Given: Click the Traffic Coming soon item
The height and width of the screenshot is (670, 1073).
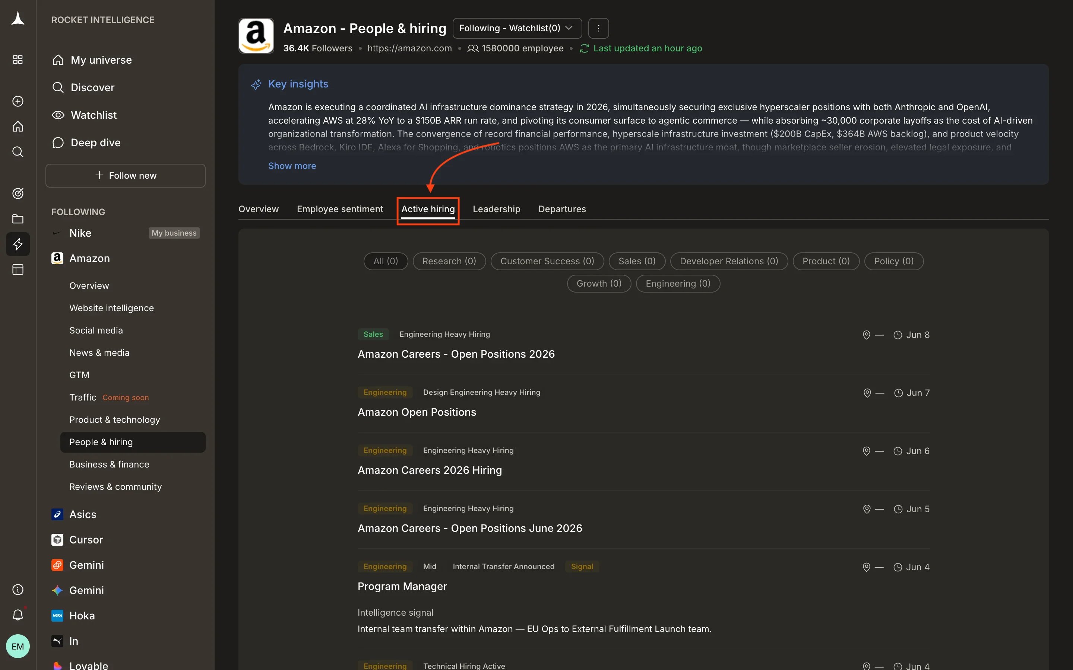Looking at the screenshot, I should (109, 398).
